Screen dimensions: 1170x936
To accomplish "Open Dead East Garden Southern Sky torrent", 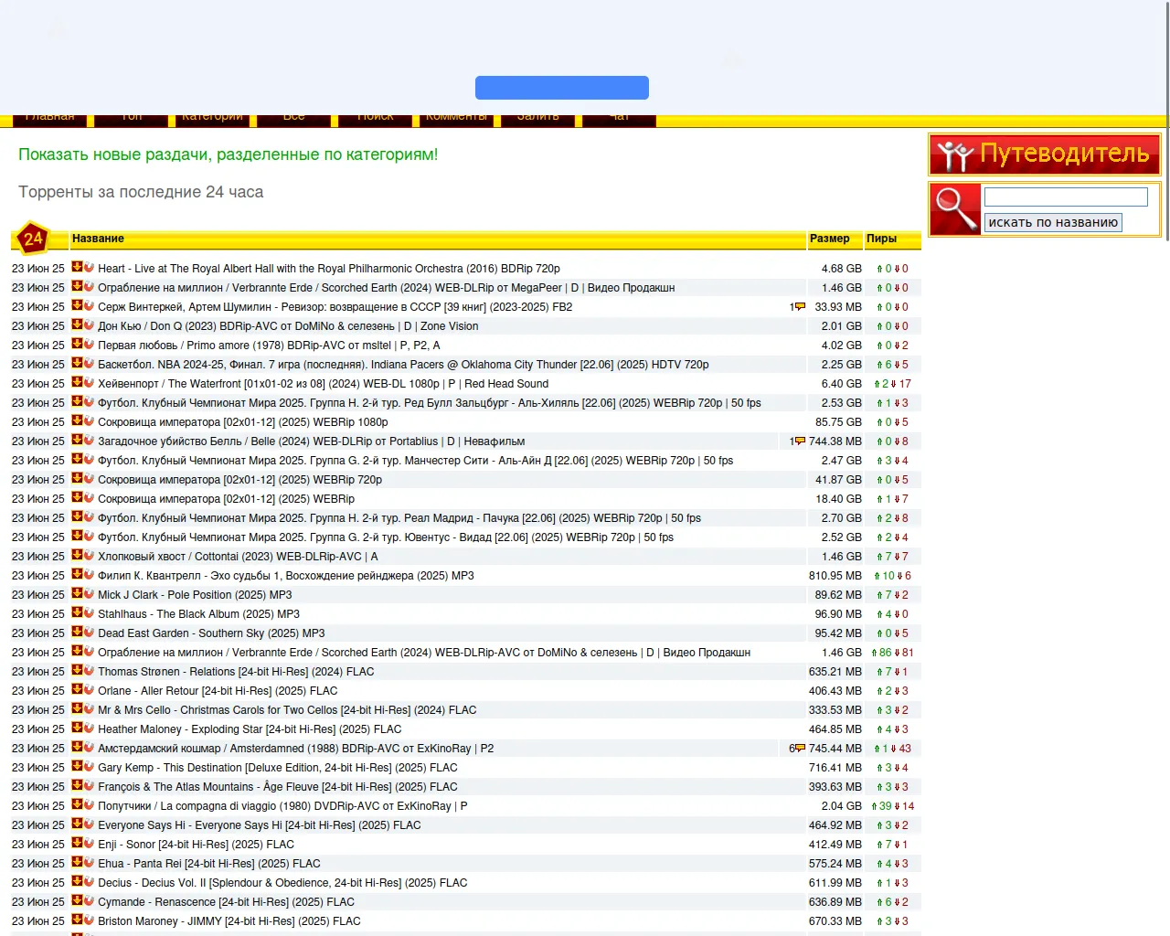I will (x=211, y=633).
